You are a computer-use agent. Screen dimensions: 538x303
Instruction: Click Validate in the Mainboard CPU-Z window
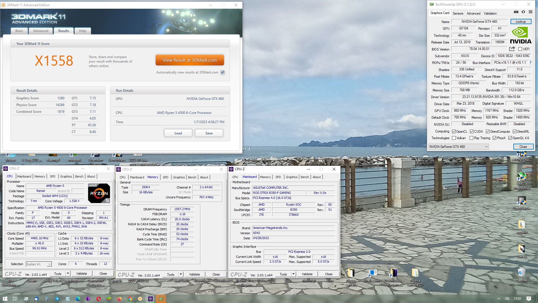(x=307, y=274)
